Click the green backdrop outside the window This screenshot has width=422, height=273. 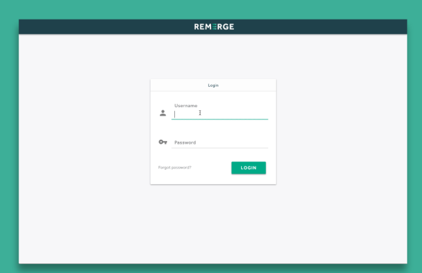click(9, 131)
